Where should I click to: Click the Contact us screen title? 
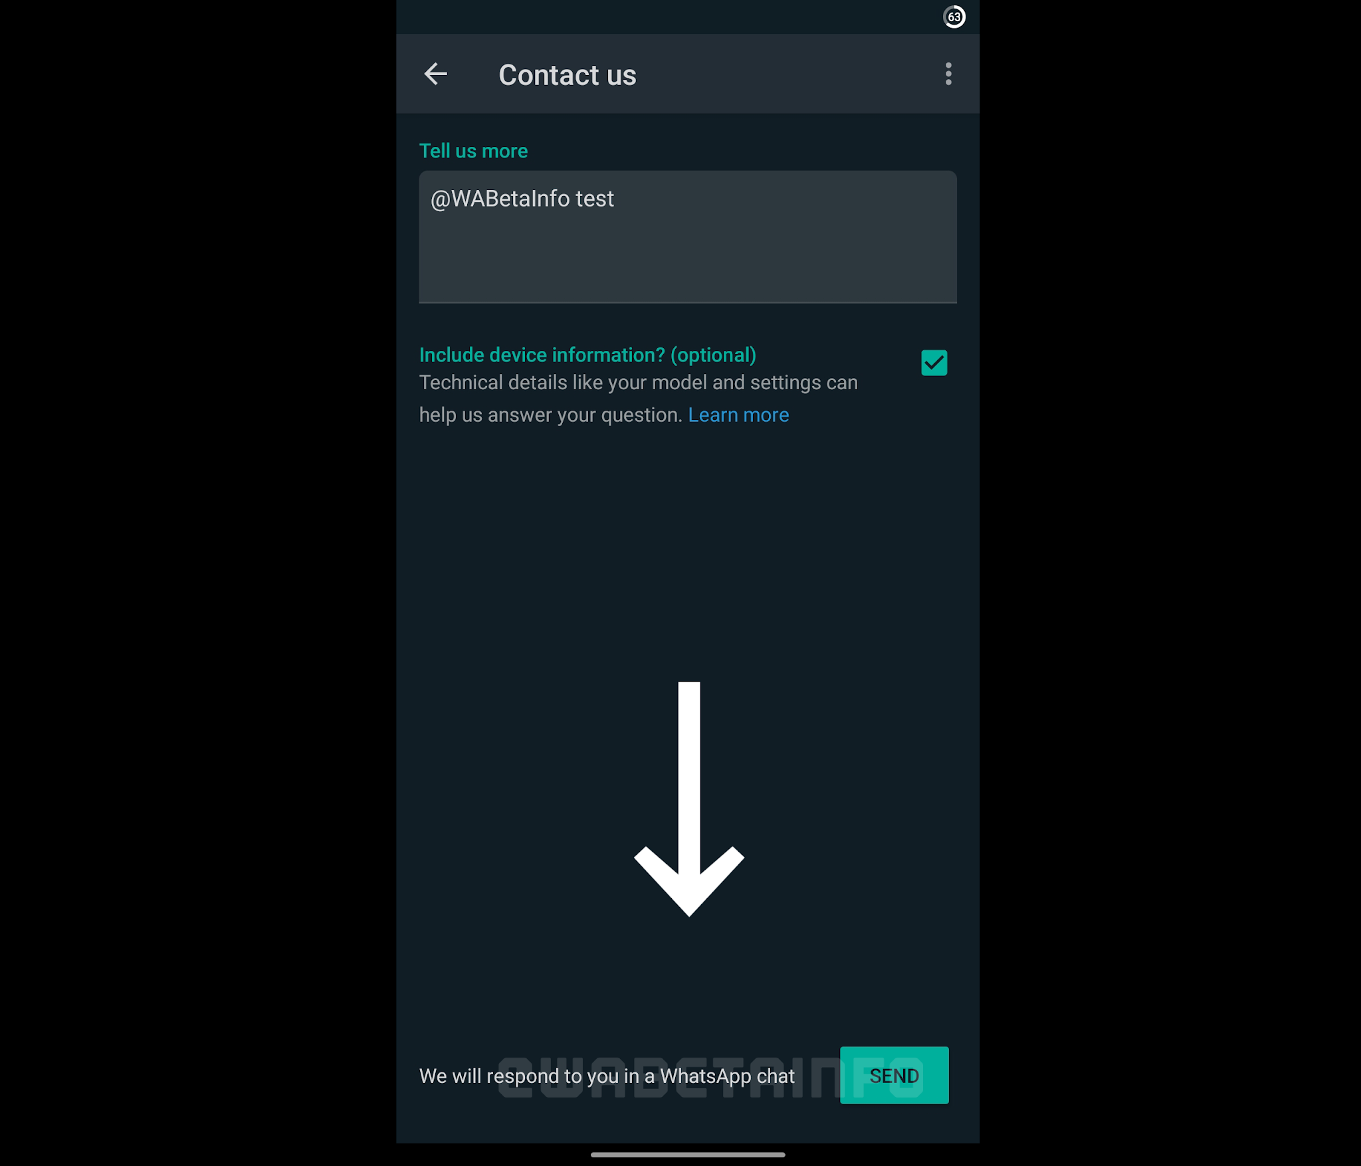pos(568,74)
